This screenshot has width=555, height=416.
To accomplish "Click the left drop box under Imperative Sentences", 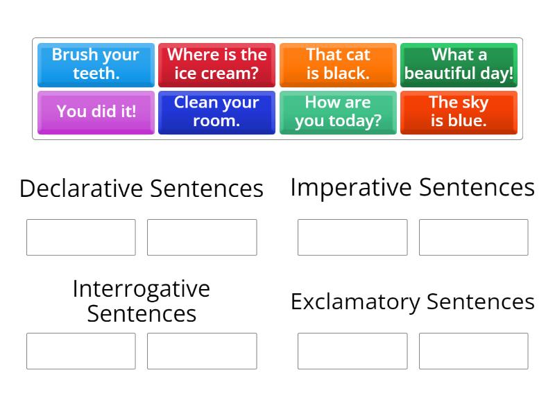I will (x=352, y=237).
